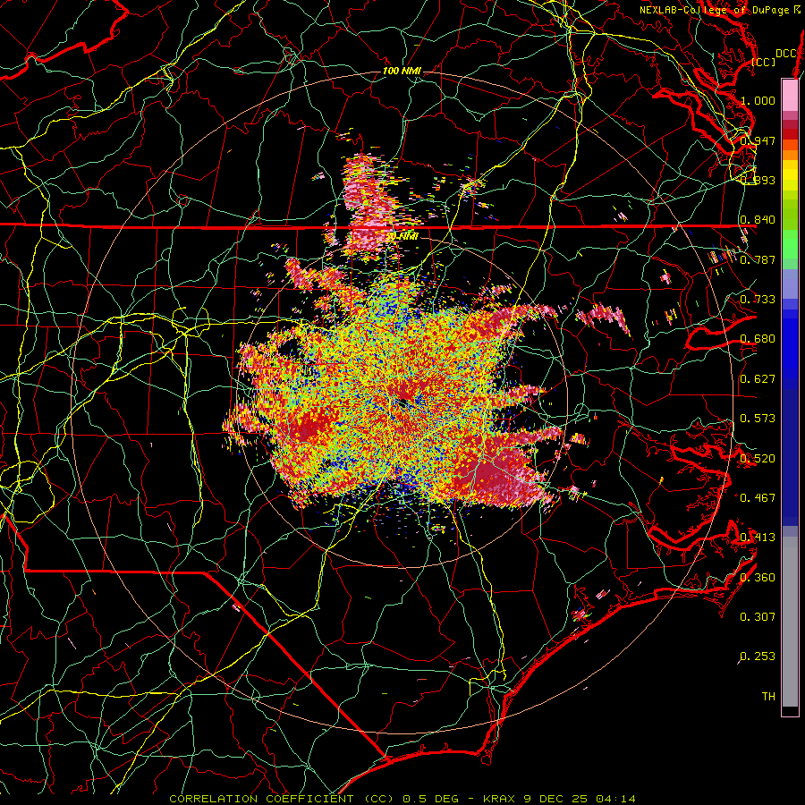Click the 0.360 color scale value
The height and width of the screenshot is (805, 805).
click(758, 578)
